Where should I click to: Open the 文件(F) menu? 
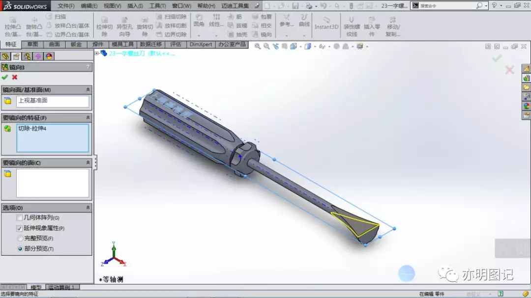[x=66, y=6]
